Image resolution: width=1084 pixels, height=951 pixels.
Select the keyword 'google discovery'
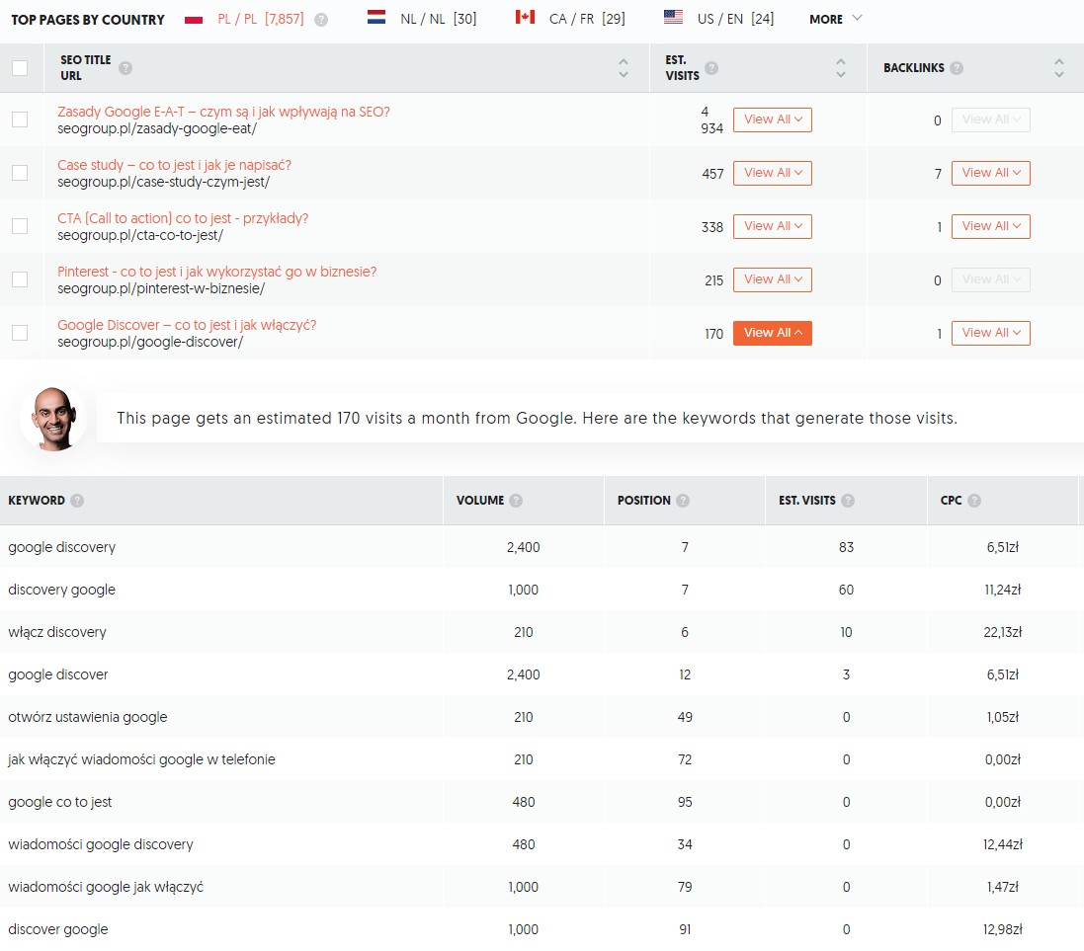click(61, 547)
